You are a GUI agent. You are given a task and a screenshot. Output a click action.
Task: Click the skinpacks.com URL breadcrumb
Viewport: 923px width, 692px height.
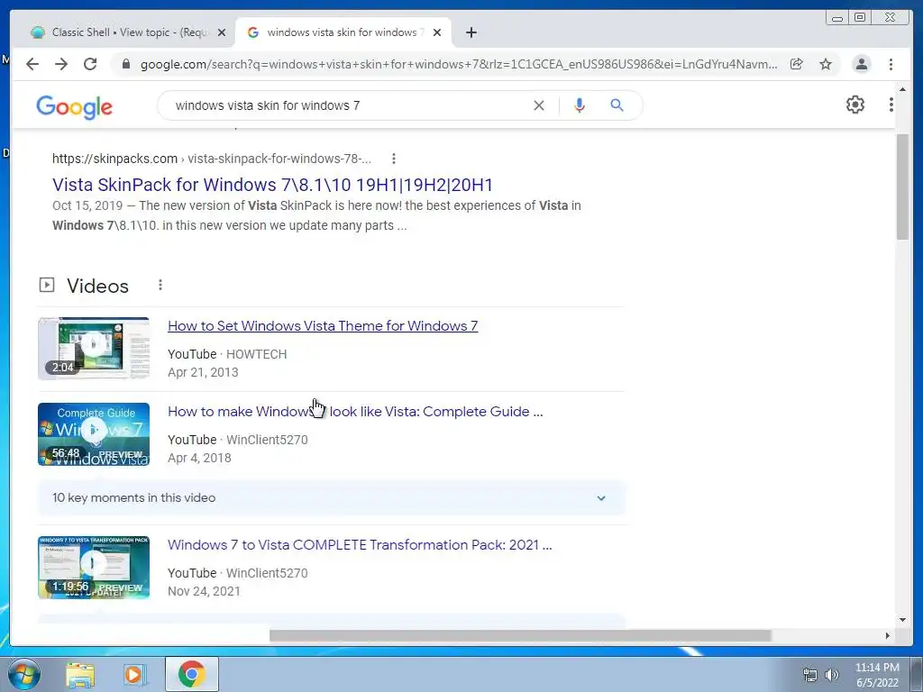tap(212, 159)
